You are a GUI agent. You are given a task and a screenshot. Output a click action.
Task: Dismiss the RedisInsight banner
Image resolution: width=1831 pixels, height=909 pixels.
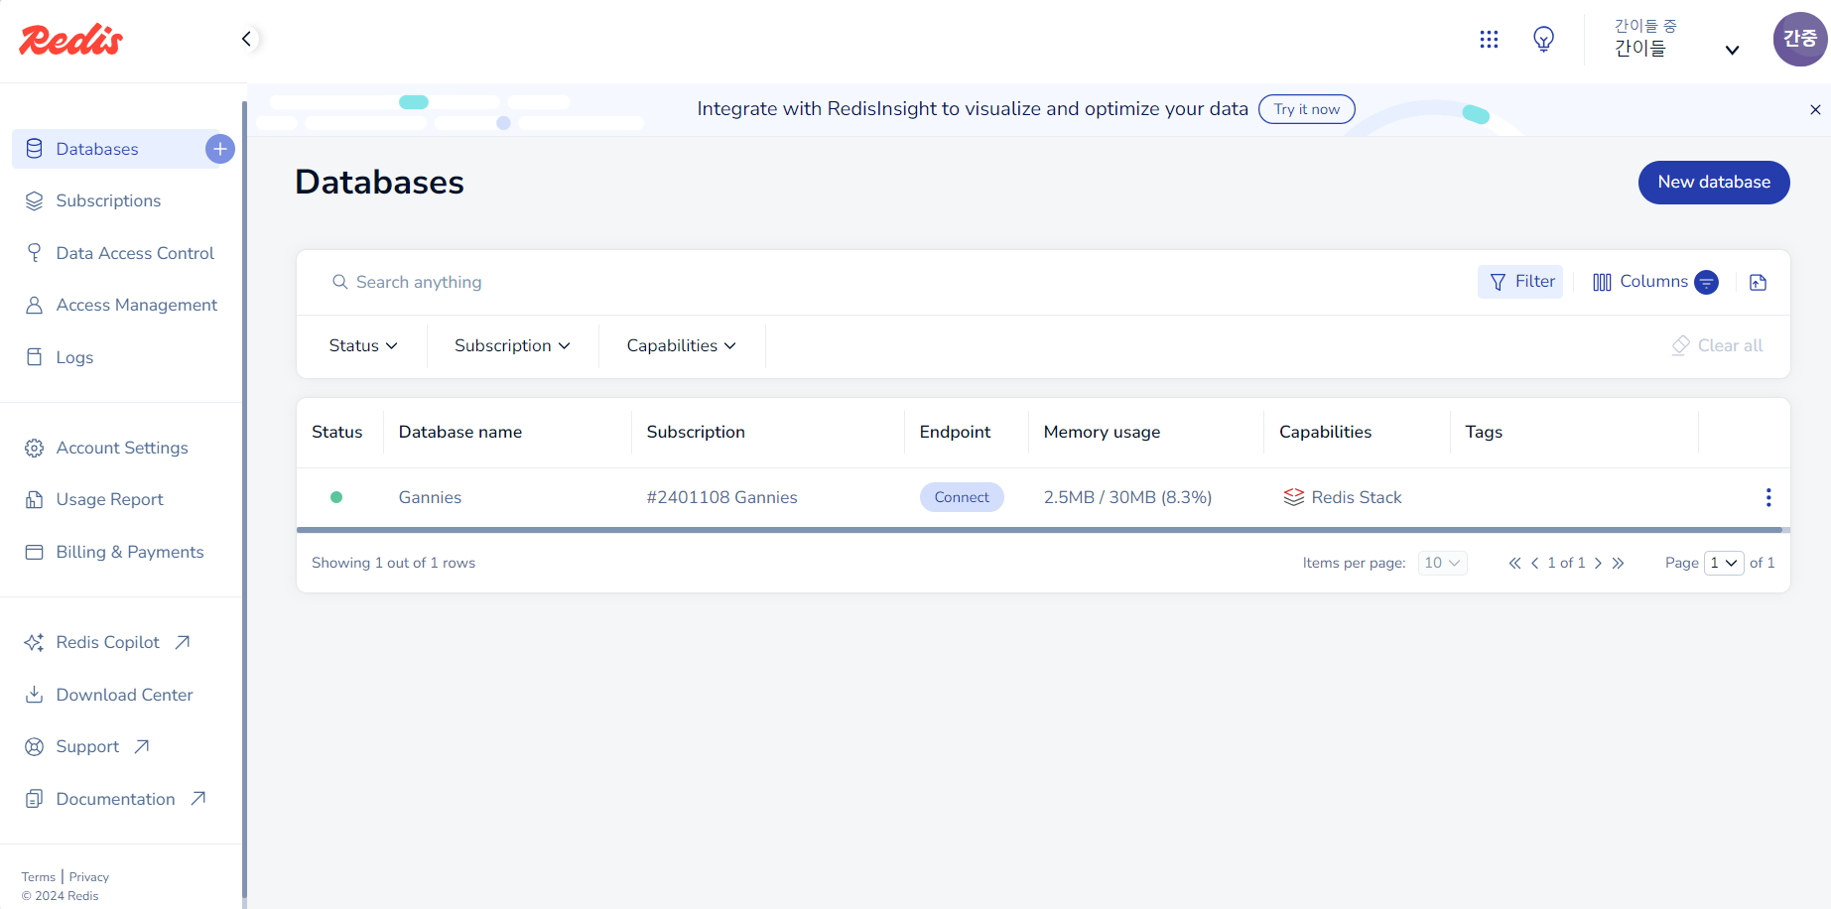(1815, 110)
